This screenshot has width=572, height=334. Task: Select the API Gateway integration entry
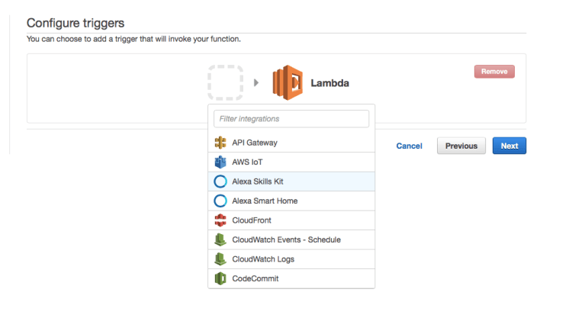coord(255,143)
